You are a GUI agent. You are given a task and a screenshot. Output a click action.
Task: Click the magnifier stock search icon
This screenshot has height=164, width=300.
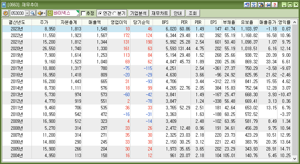click(33, 13)
